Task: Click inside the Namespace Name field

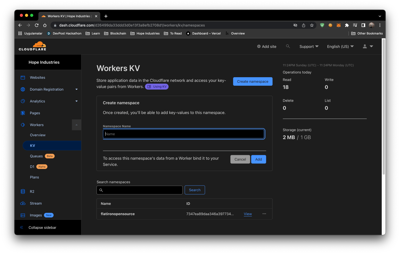Action: pos(184,134)
